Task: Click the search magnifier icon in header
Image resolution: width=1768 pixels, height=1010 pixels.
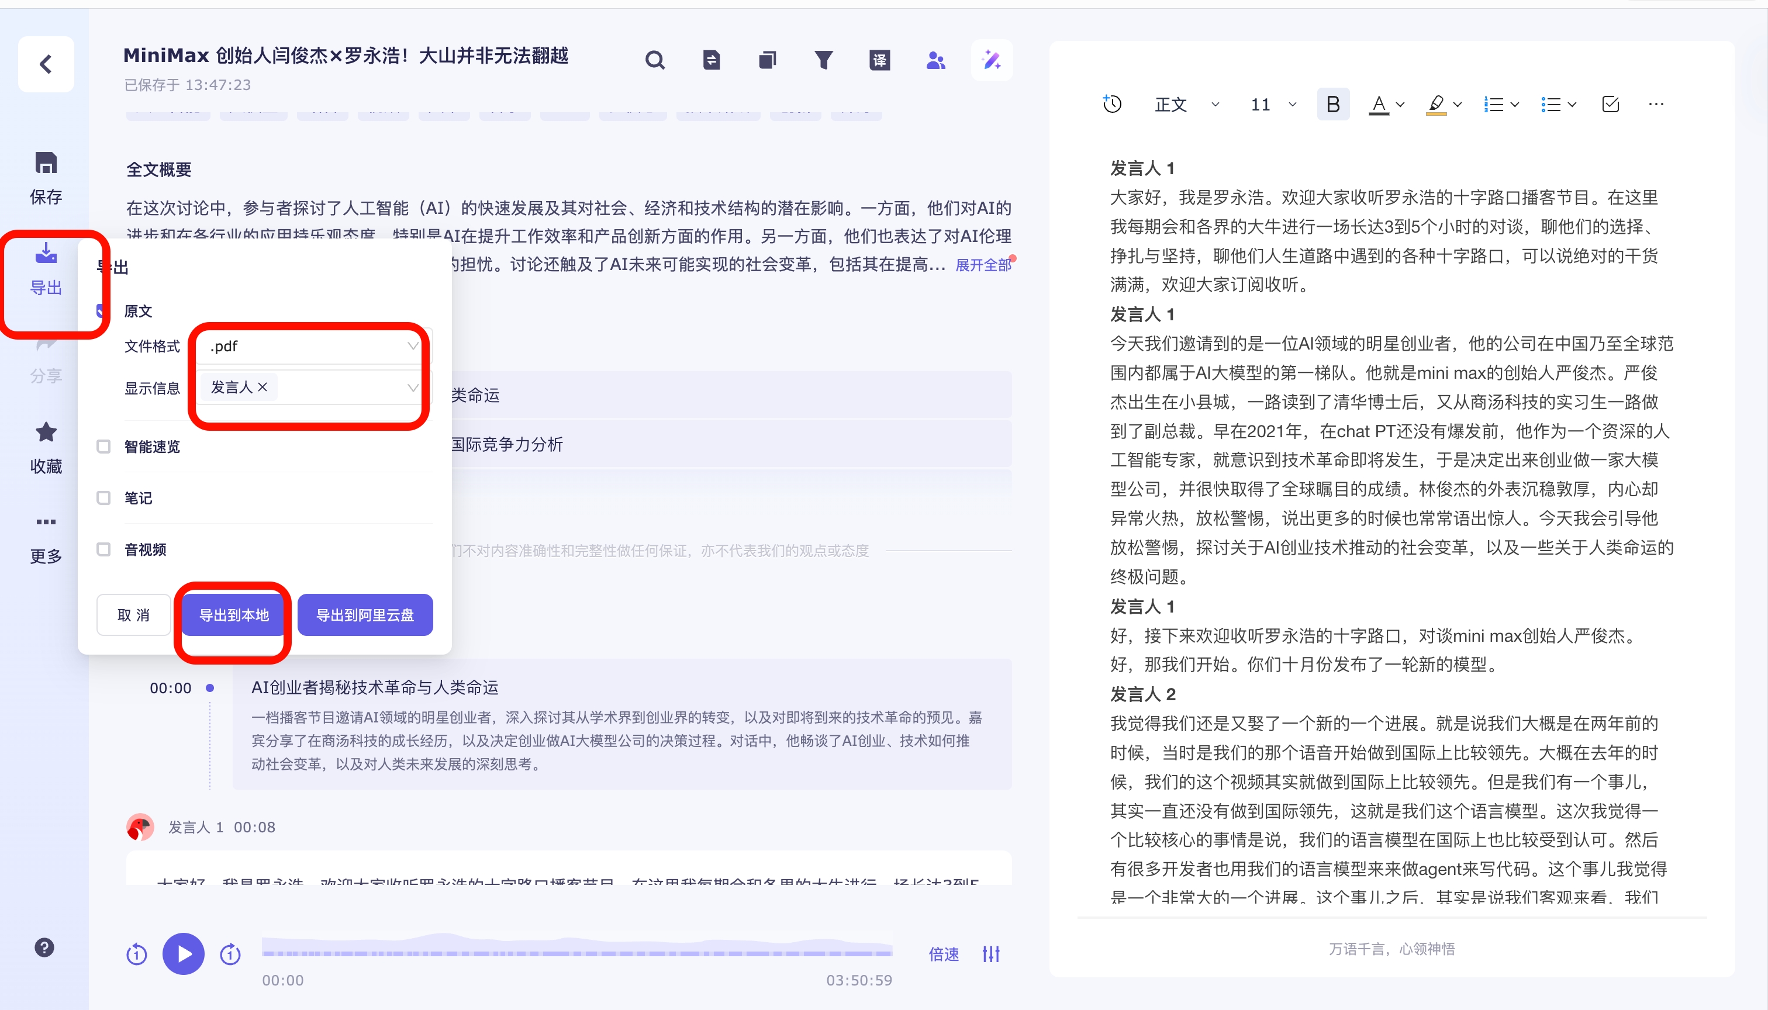Action: click(x=654, y=60)
